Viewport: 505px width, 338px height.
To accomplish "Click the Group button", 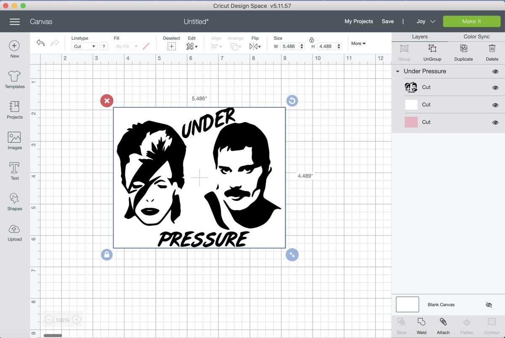I will 404,52.
